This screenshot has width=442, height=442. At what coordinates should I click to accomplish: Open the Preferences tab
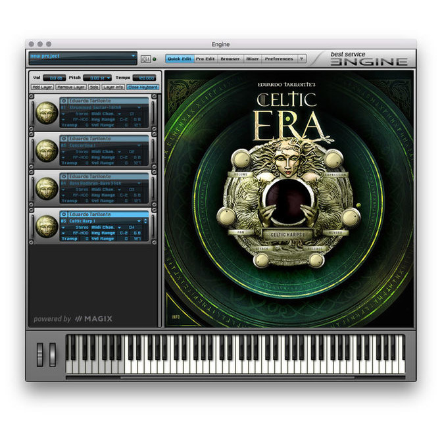point(279,59)
